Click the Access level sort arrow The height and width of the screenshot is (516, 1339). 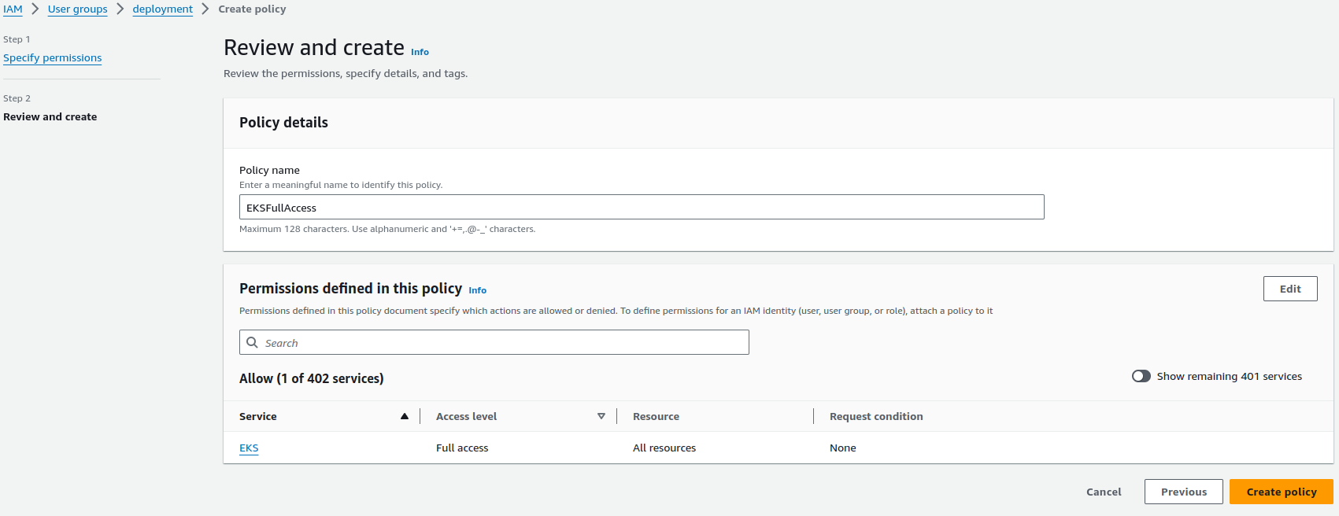pos(601,416)
